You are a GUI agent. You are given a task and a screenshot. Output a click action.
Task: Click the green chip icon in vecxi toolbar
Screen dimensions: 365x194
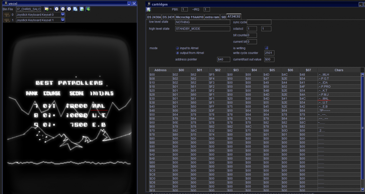pos(88,9)
